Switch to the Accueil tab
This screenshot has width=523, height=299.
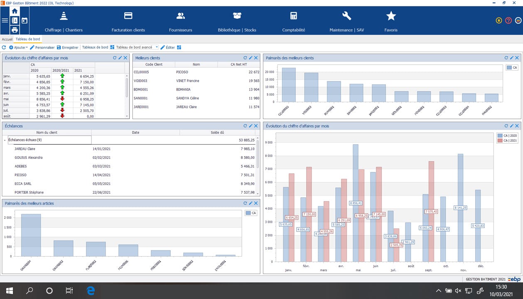7,39
